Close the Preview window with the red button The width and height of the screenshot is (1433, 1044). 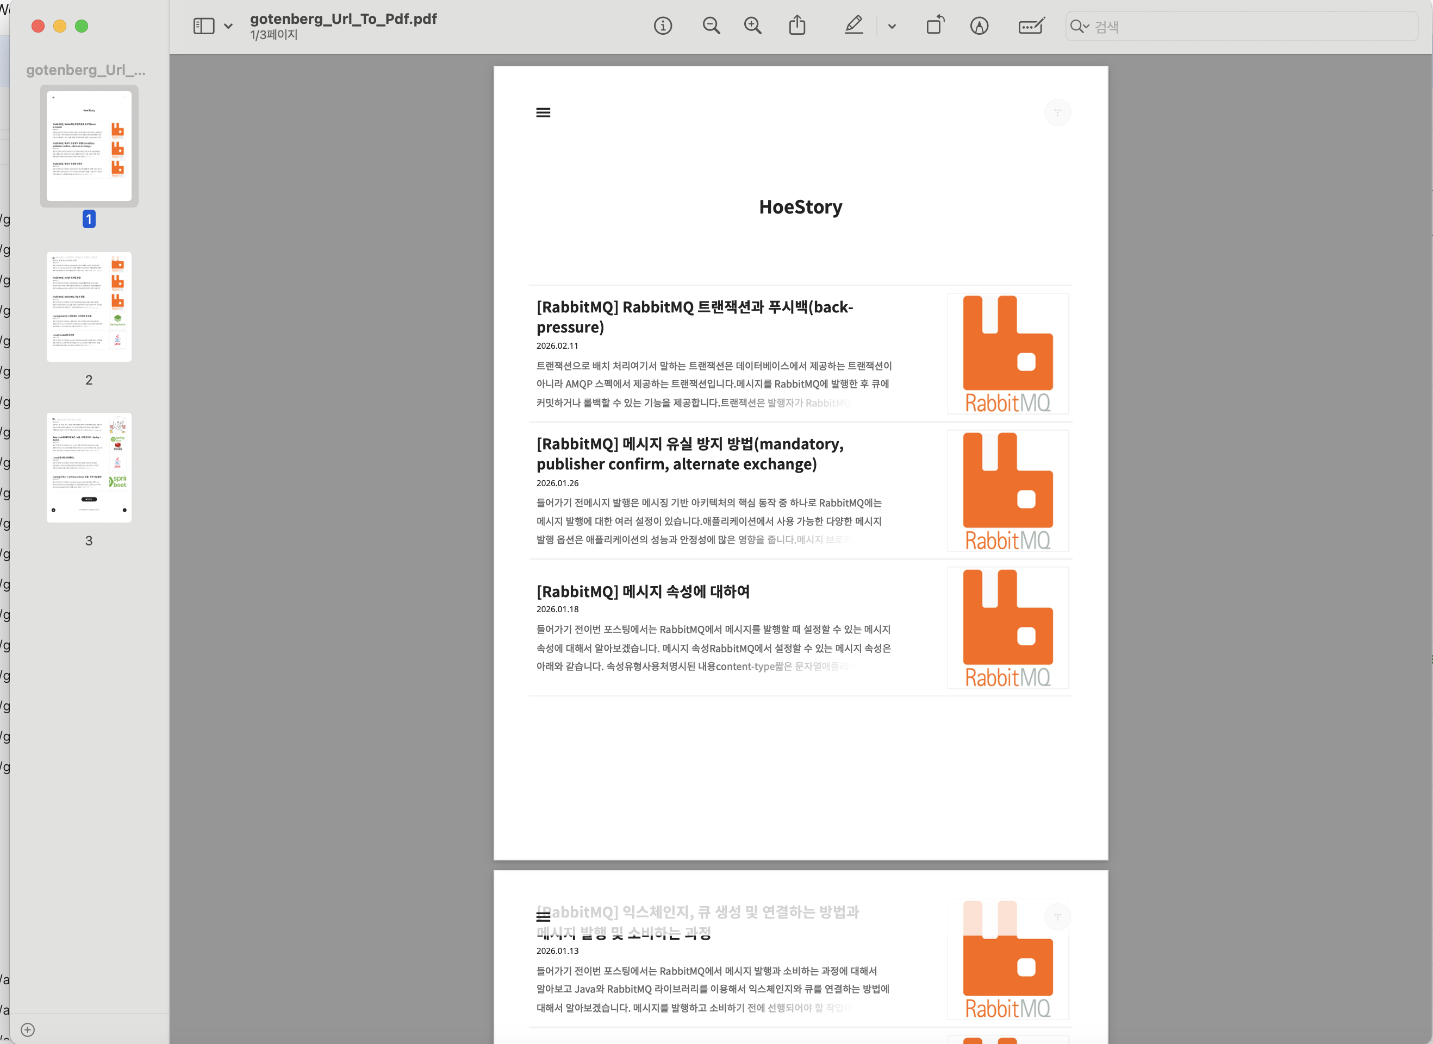[x=38, y=26]
